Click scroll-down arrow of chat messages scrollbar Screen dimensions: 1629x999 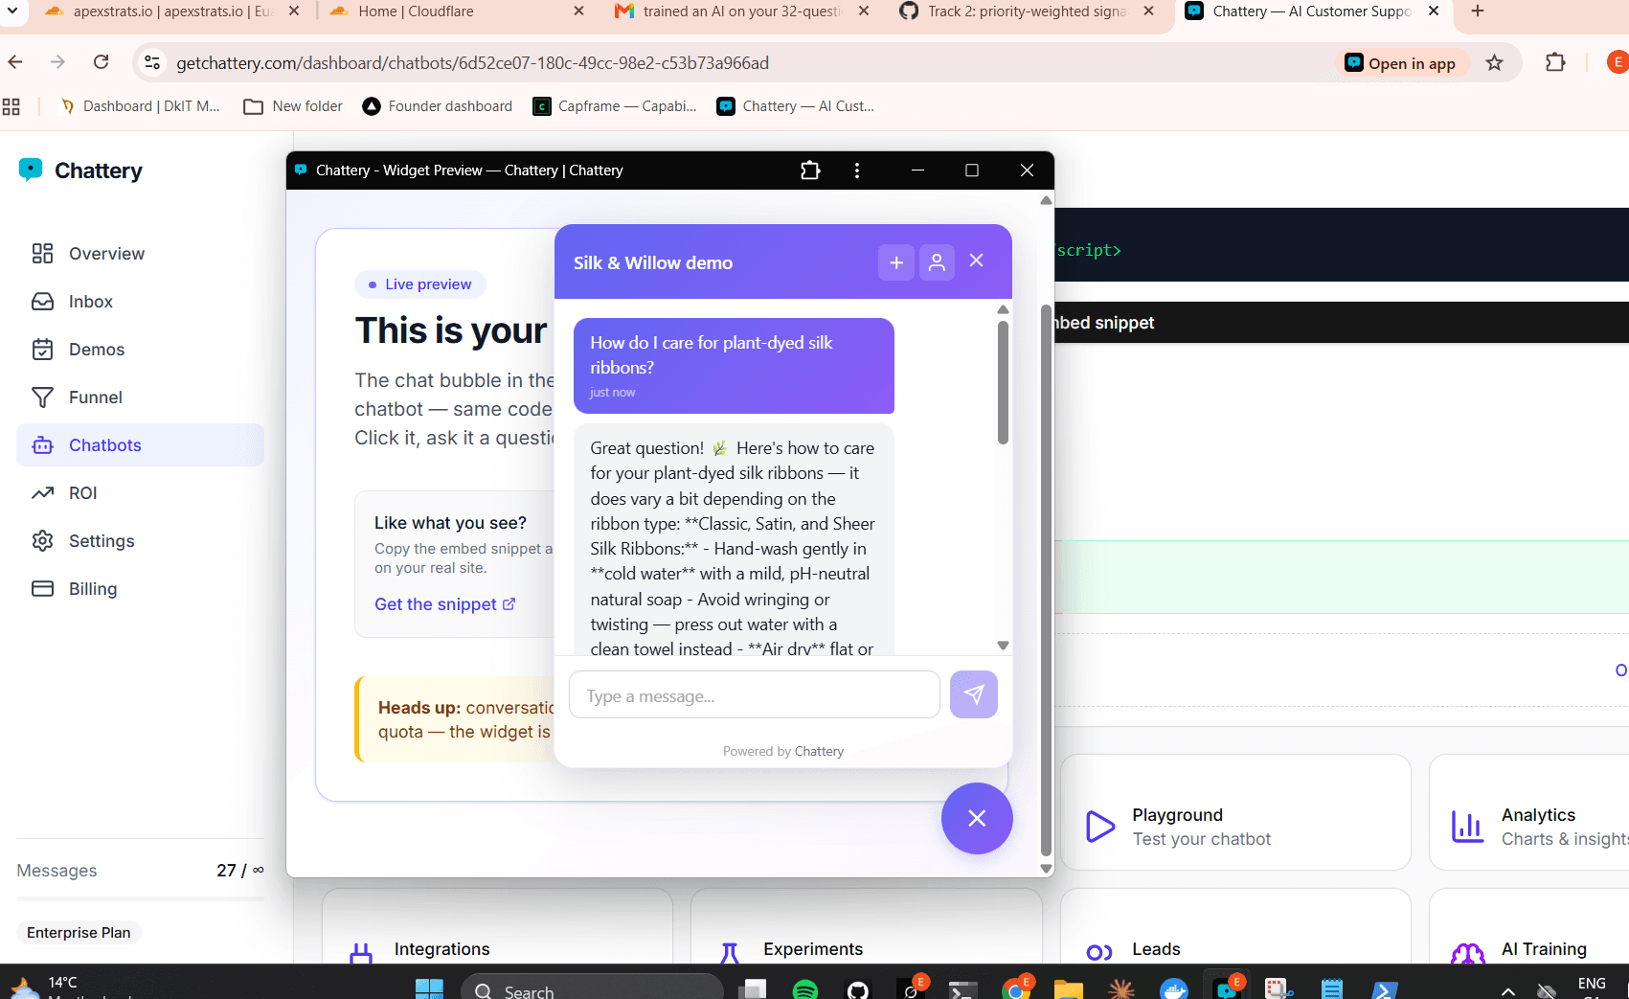tap(1003, 646)
